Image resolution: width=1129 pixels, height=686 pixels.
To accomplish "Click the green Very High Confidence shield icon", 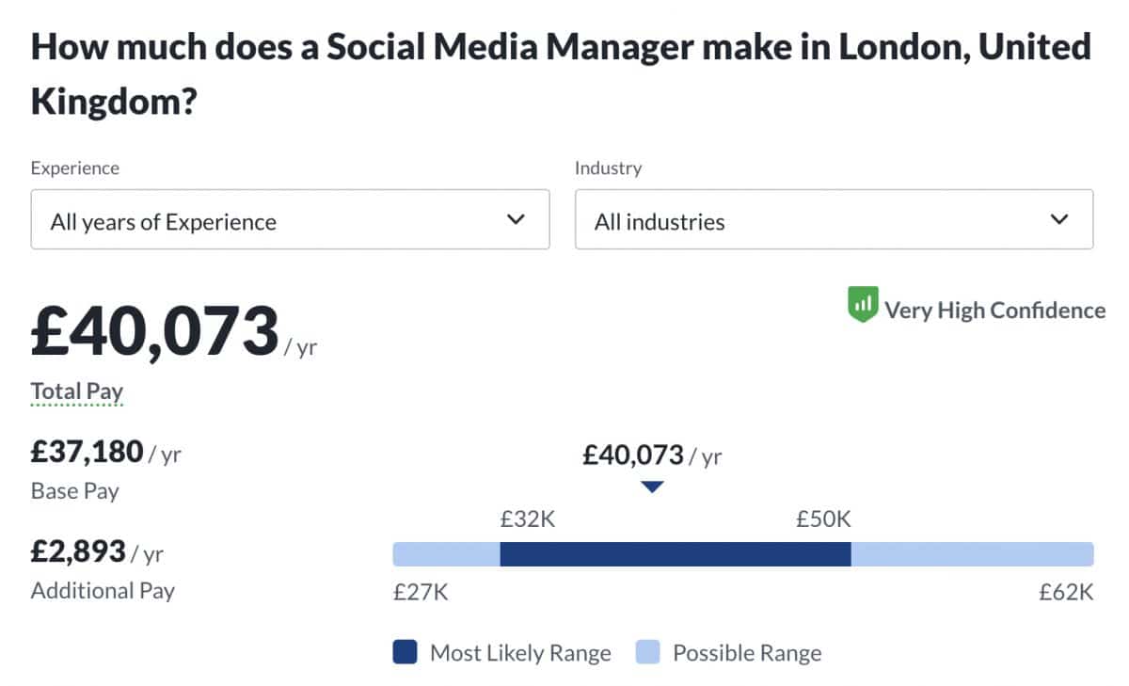I will click(x=863, y=306).
